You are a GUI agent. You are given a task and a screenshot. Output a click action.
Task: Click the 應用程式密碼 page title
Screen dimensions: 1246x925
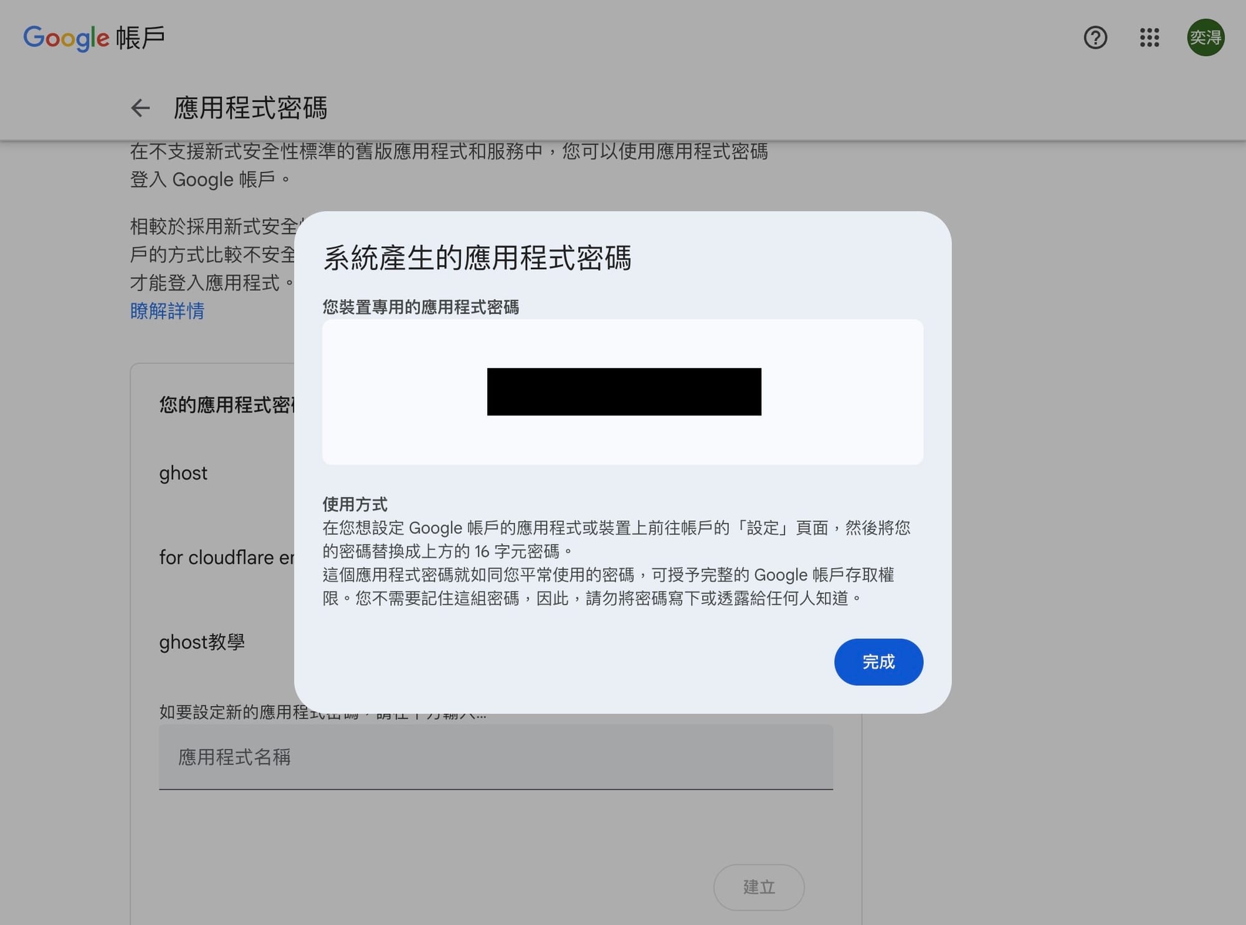point(250,108)
